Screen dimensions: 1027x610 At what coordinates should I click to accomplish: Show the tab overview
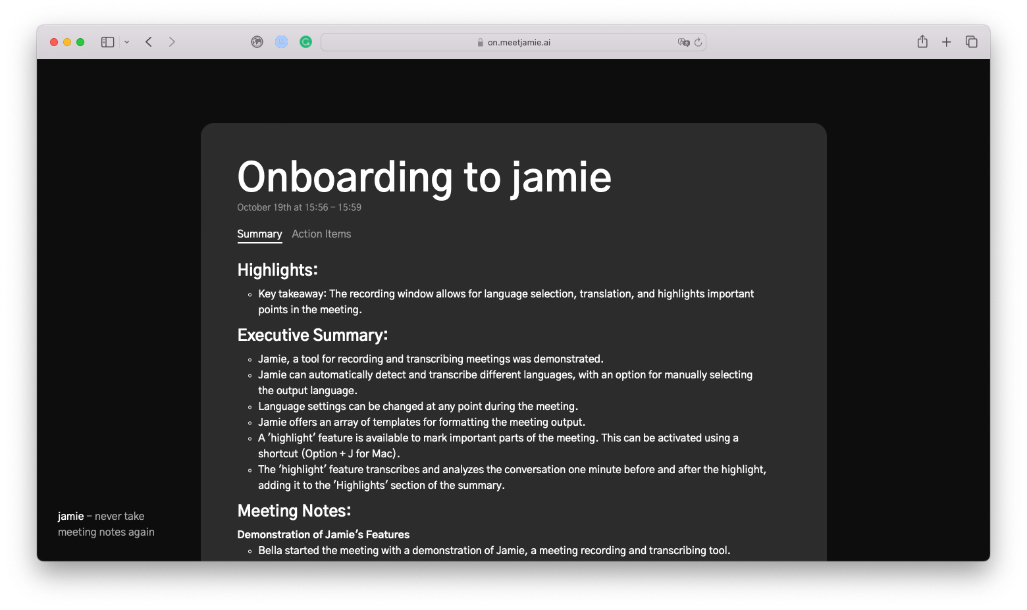[x=971, y=42]
